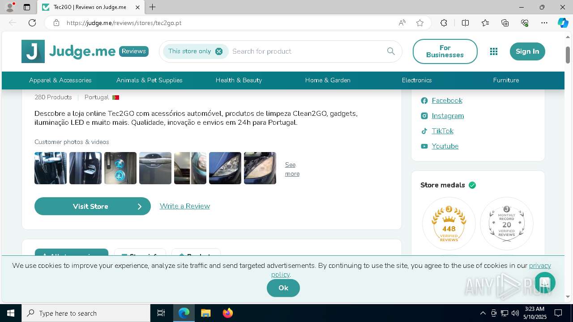
Task: View site information lock icon
Action: pyautogui.click(x=56, y=23)
